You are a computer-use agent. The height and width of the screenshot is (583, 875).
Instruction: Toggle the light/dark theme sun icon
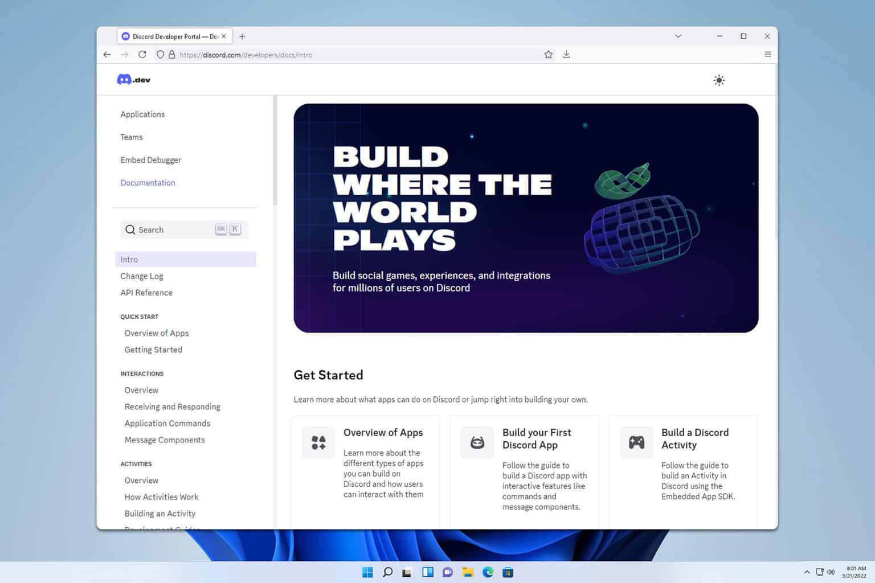coord(719,80)
